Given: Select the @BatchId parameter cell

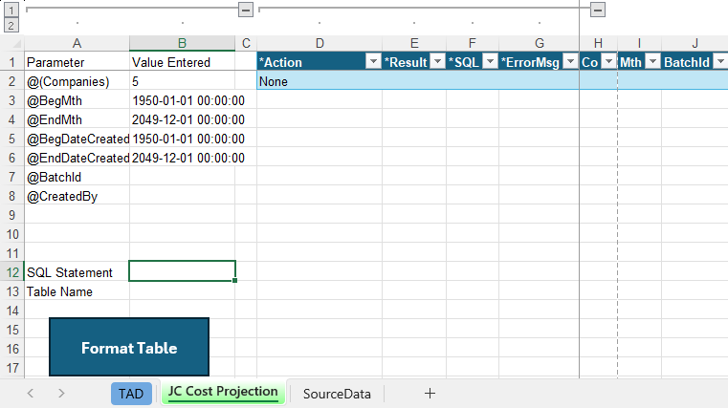Looking at the screenshot, I should coord(77,177).
